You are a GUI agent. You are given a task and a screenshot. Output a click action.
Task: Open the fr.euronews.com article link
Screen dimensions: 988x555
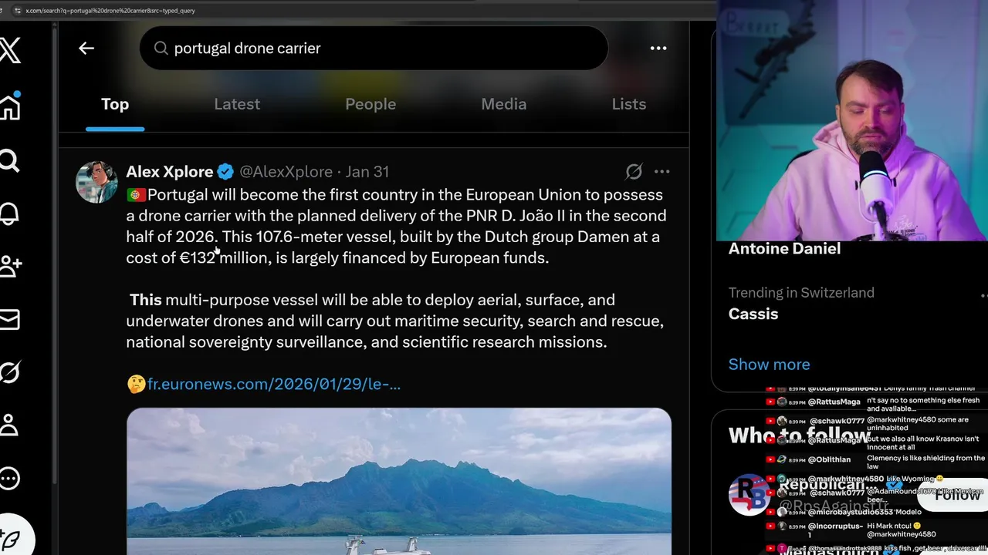click(274, 384)
